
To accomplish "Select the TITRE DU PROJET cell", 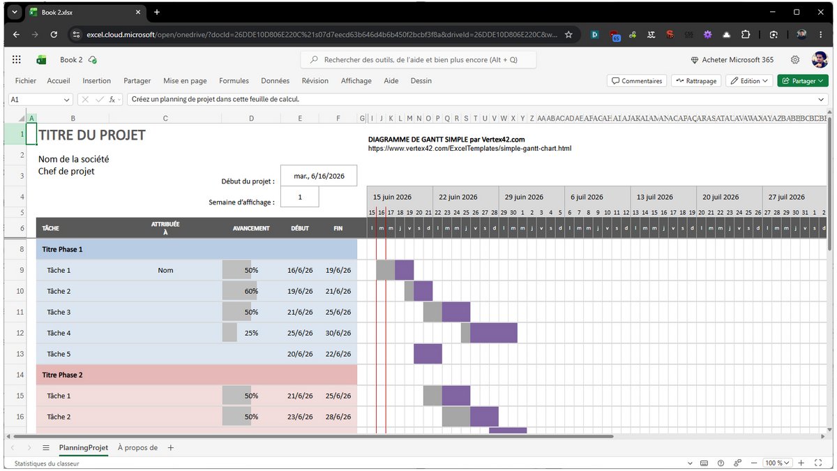I will tap(91, 135).
